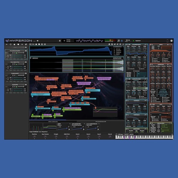The image size is (178, 178).
Task: Click the Pitch knob in Wavesequencer module
Action: coord(128,49)
